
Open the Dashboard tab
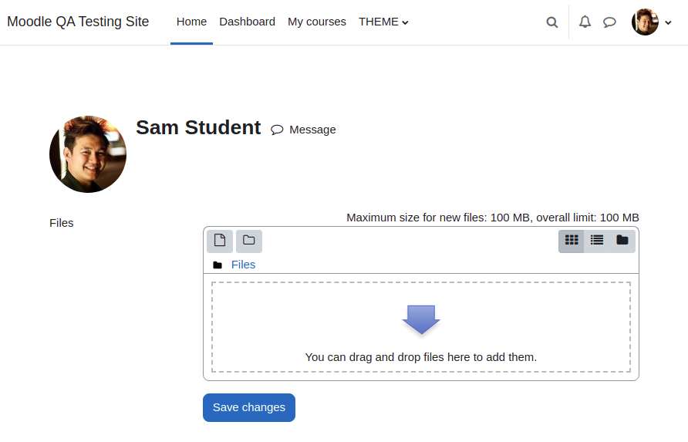click(x=247, y=22)
